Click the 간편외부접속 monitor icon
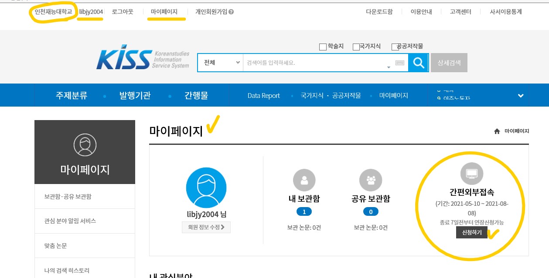 tap(472, 174)
